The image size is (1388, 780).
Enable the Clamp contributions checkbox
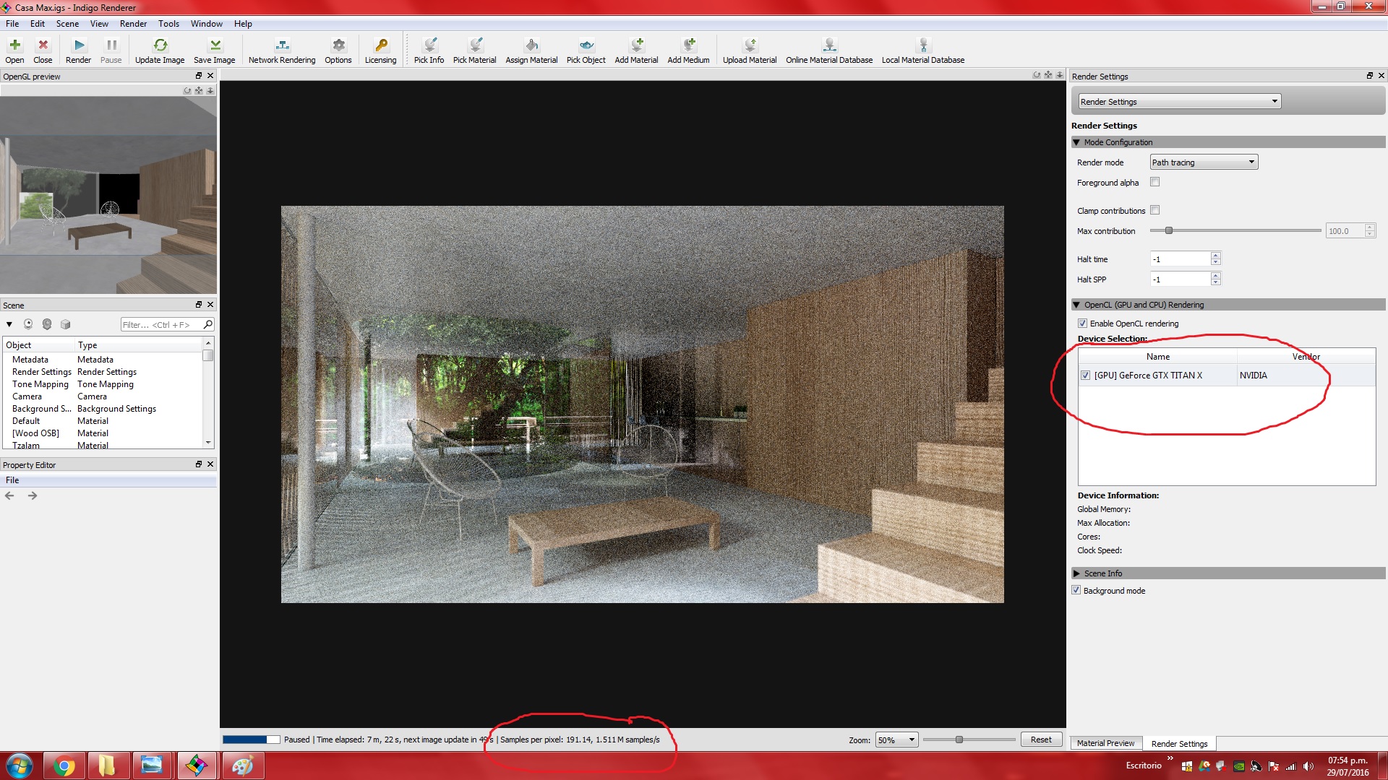(x=1154, y=210)
